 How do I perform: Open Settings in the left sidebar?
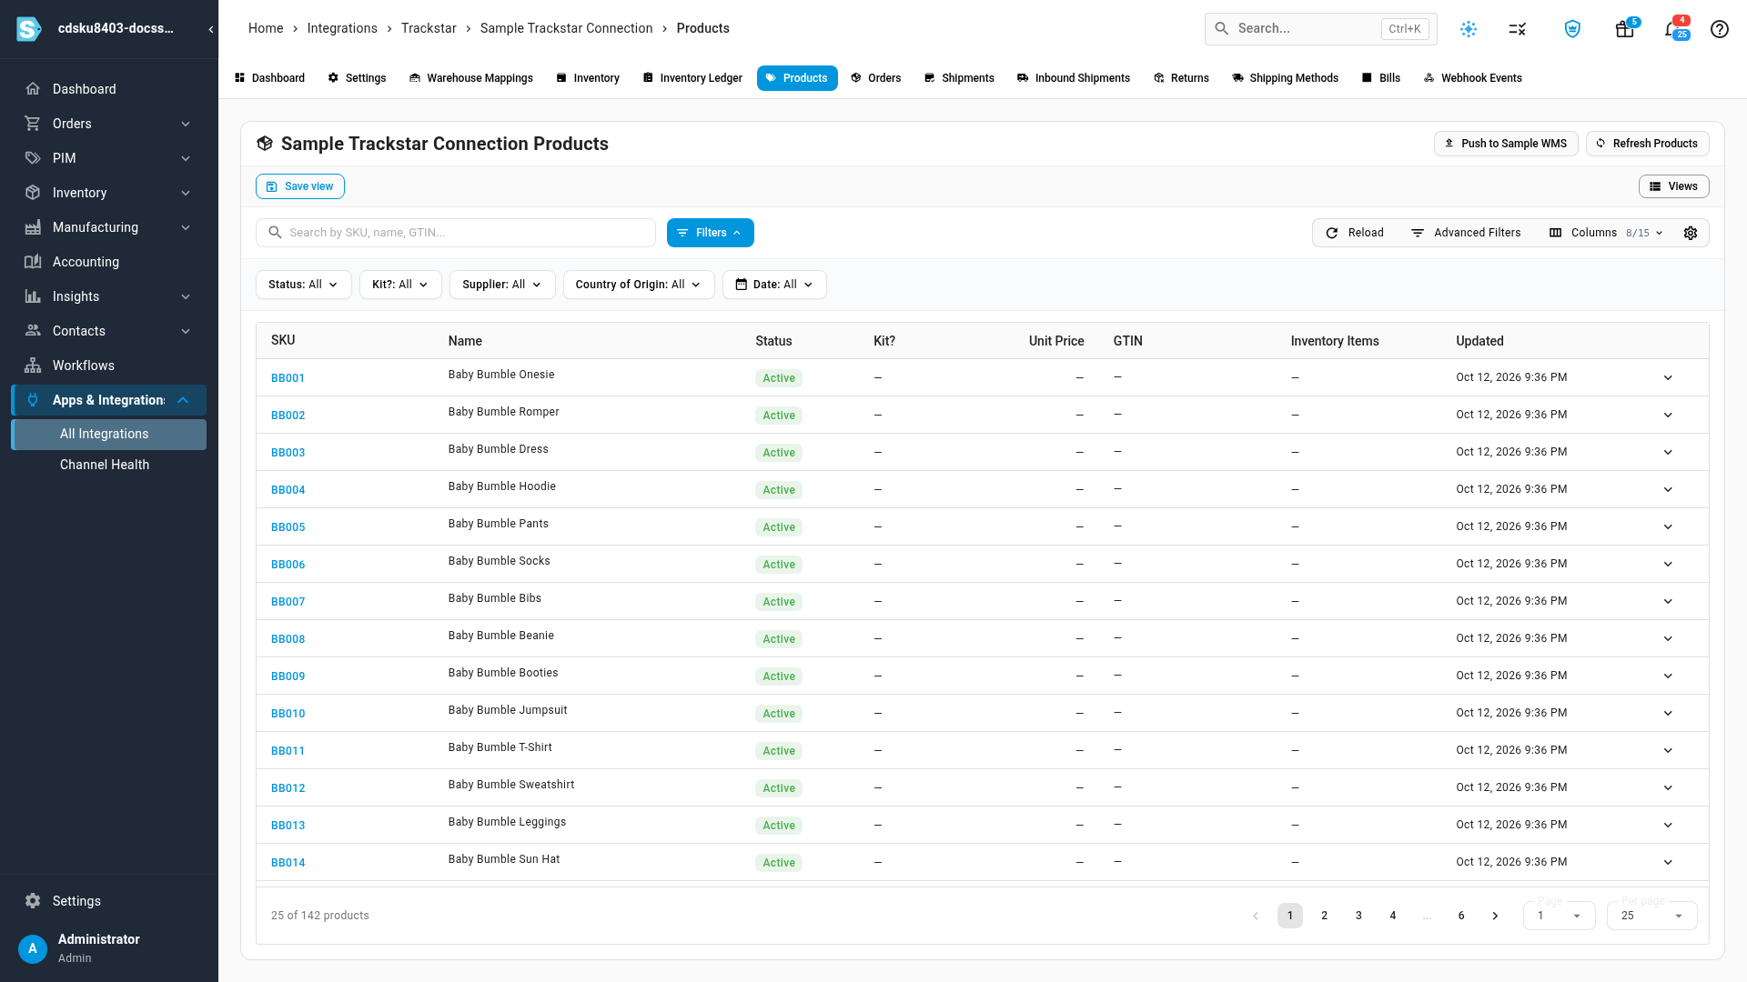(x=109, y=901)
